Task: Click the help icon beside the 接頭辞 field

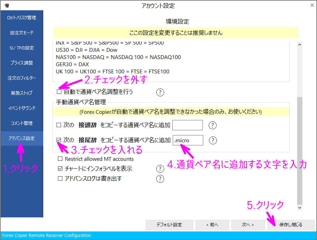Action: point(212,125)
